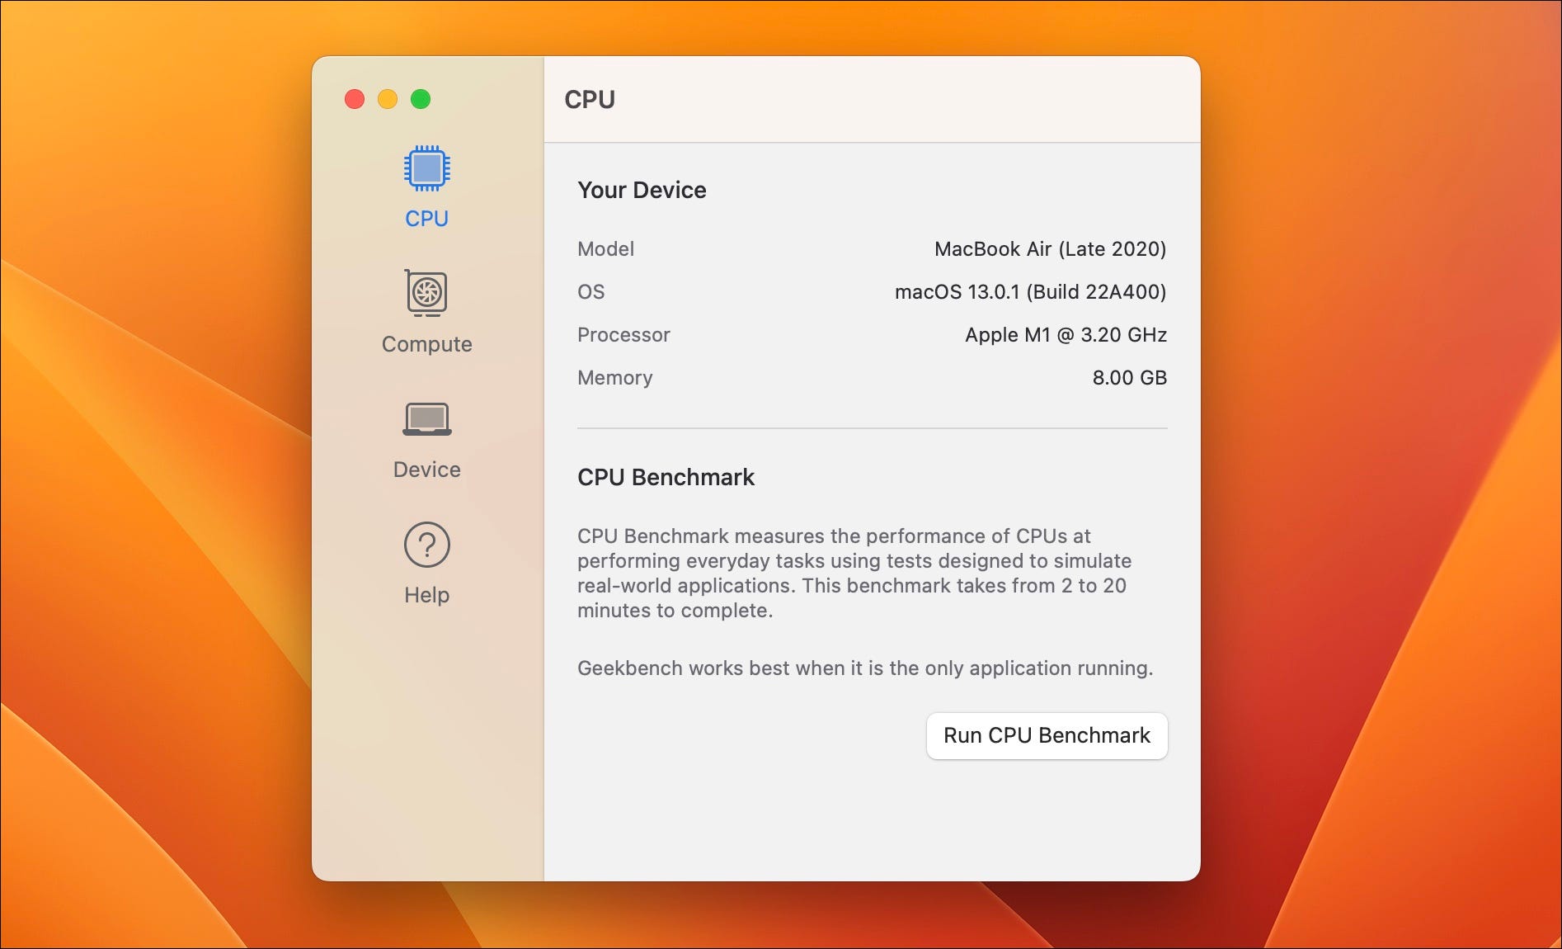
Task: Select the CPU chip icon in sidebar
Action: [x=426, y=168]
